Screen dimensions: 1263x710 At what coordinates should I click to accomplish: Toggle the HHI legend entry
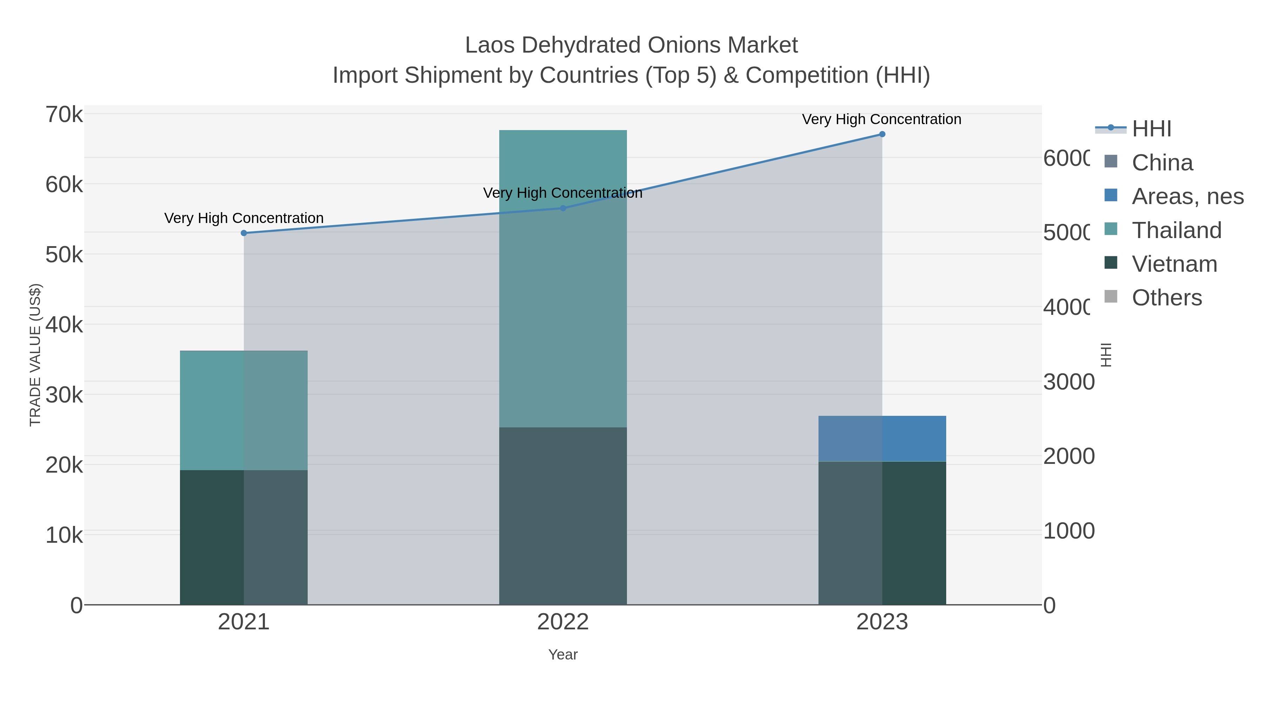pos(1134,129)
